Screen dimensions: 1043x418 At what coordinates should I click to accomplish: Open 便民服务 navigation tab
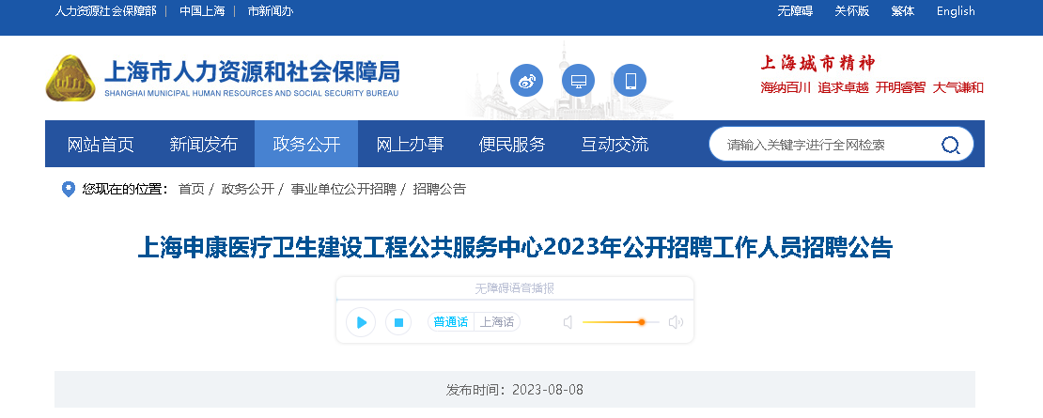512,145
